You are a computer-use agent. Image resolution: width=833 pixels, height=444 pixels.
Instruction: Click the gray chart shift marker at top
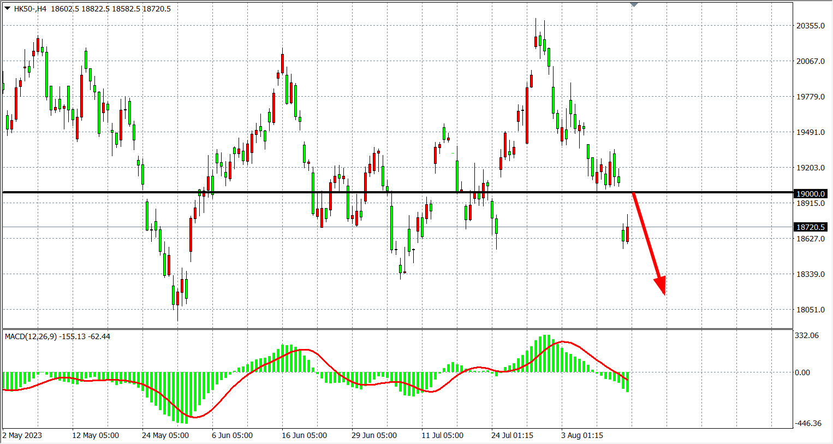(634, 4)
